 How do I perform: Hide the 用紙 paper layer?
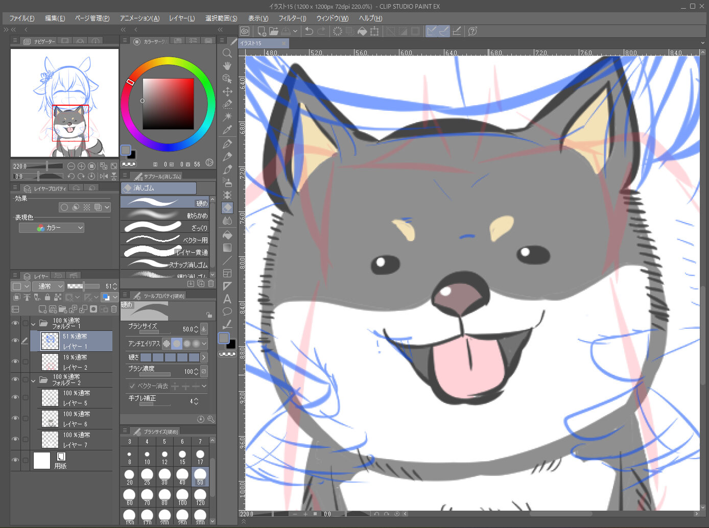click(15, 460)
